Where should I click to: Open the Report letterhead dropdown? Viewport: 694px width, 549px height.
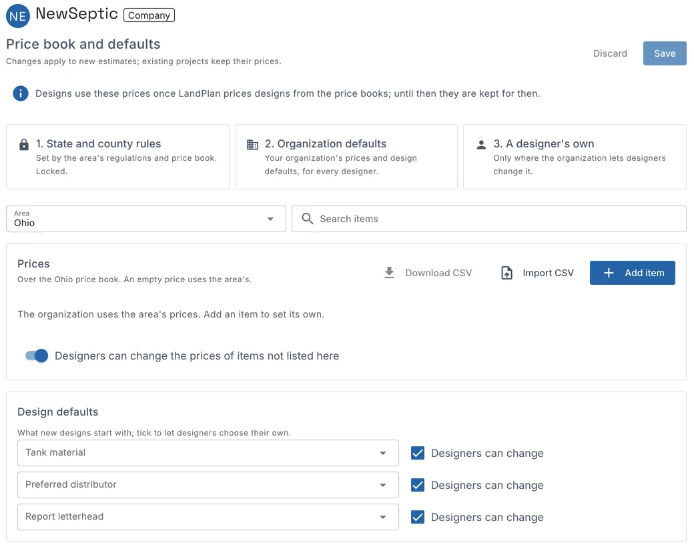pos(208,517)
